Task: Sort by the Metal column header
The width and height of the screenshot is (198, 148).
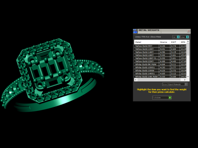Action: (x=146, y=42)
